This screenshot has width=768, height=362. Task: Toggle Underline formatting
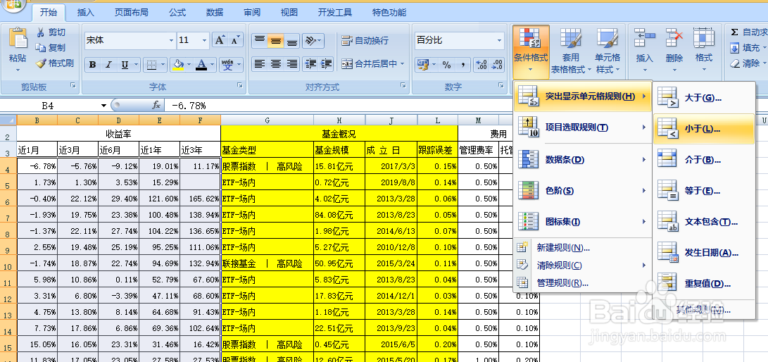[x=125, y=64]
